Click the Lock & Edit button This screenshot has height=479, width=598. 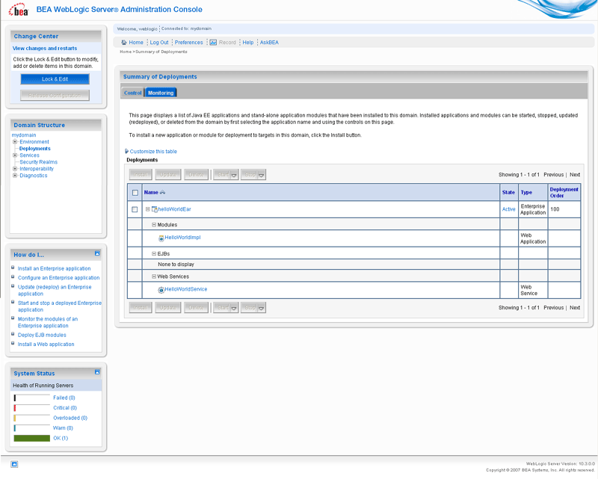(55, 78)
